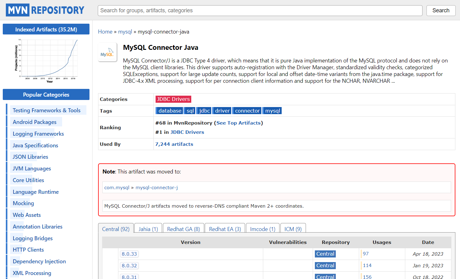460x279 pixels.
Task: Open Java Specifications category
Action: click(35, 145)
